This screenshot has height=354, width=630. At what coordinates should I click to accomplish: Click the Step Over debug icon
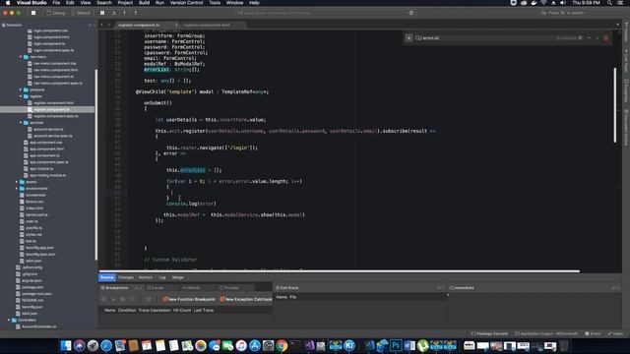114,13
